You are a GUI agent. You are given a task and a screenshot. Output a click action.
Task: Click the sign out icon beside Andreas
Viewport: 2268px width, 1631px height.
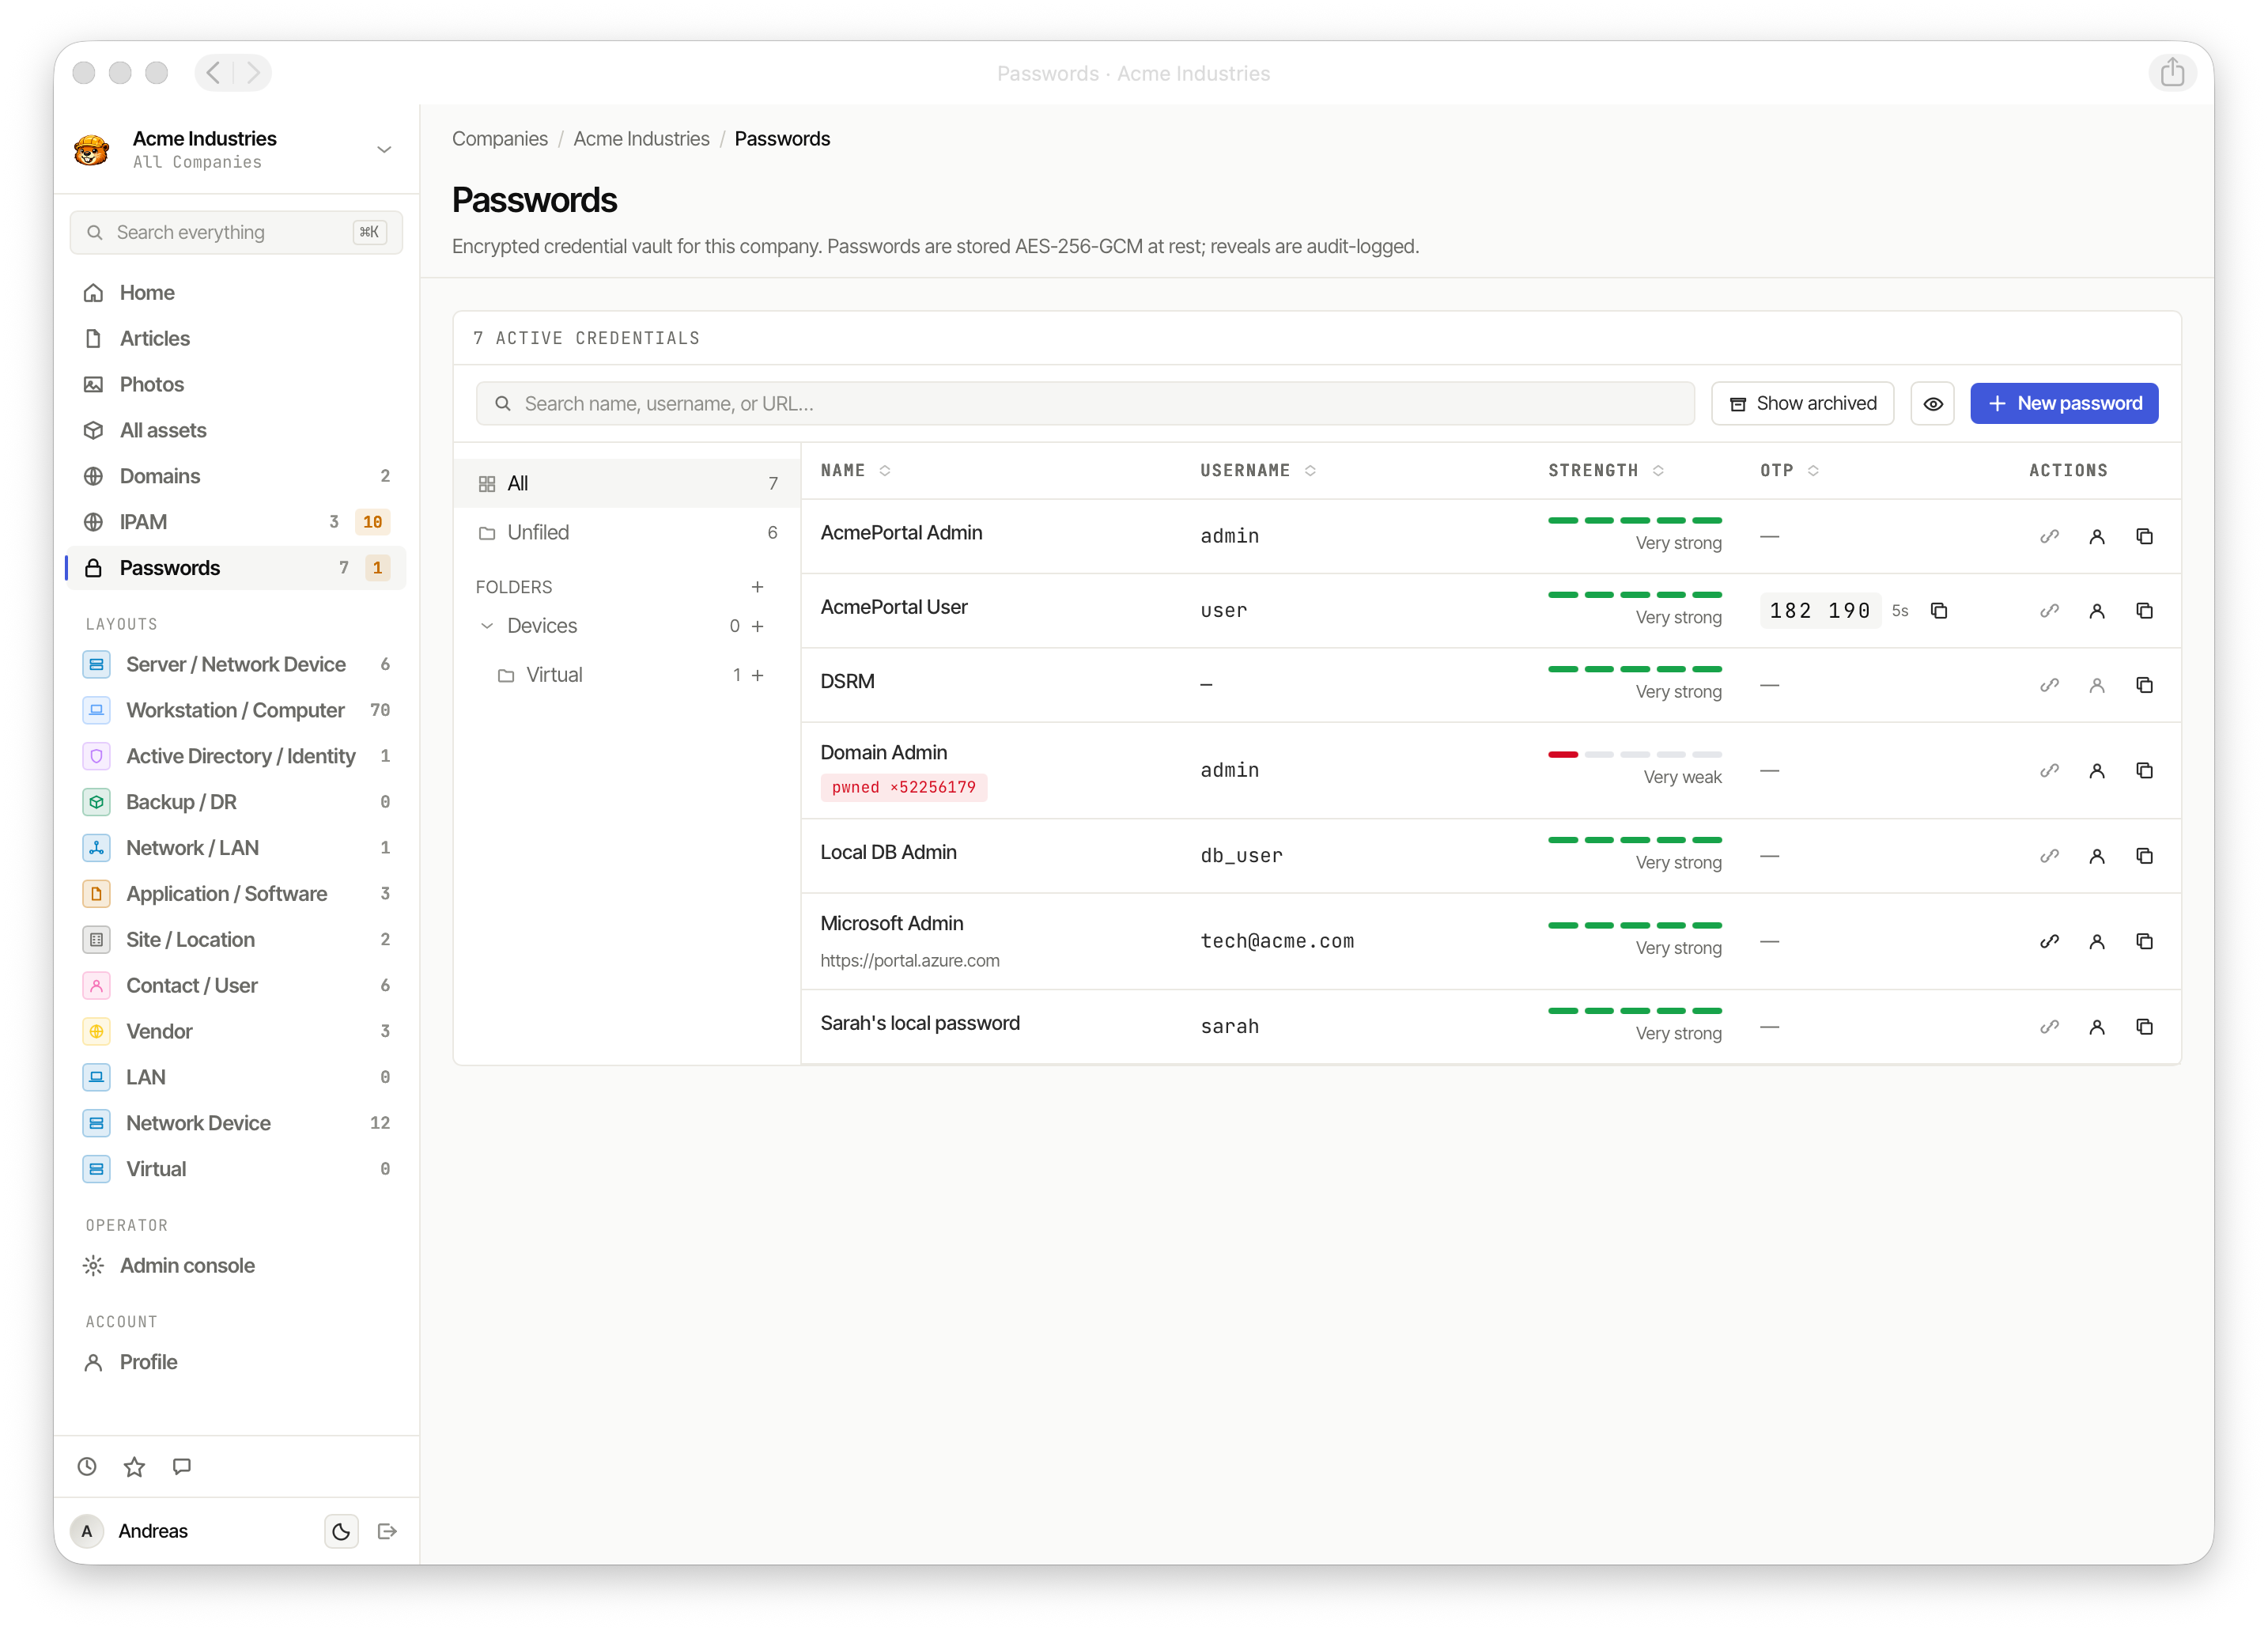[x=387, y=1531]
